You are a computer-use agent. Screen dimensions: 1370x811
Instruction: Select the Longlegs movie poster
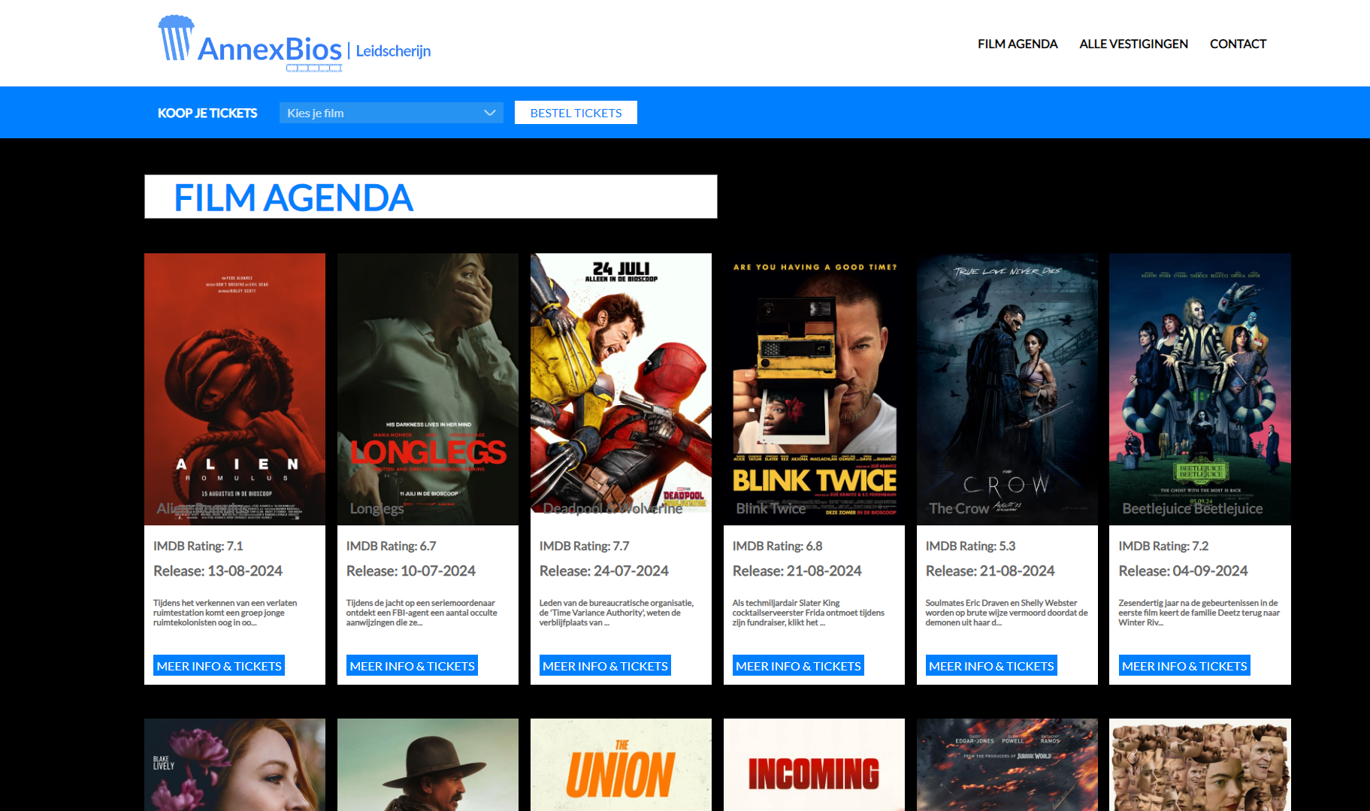[x=428, y=389]
